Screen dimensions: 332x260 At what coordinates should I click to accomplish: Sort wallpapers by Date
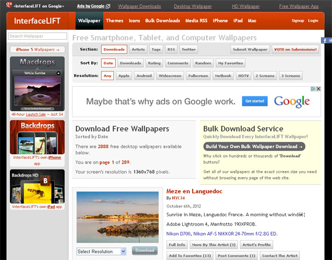pyautogui.click(x=108, y=63)
